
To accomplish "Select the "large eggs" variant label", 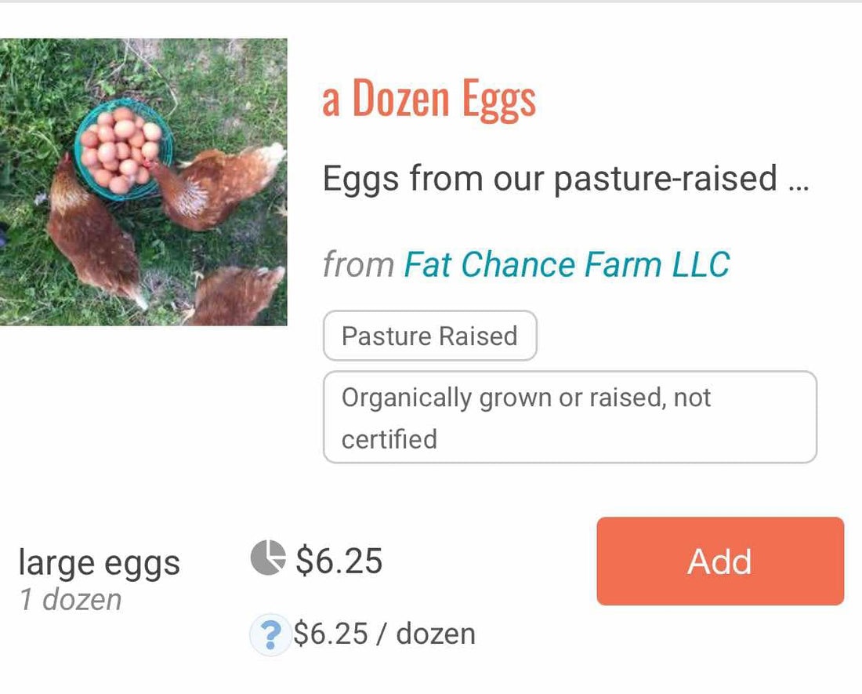I will pos(99,563).
